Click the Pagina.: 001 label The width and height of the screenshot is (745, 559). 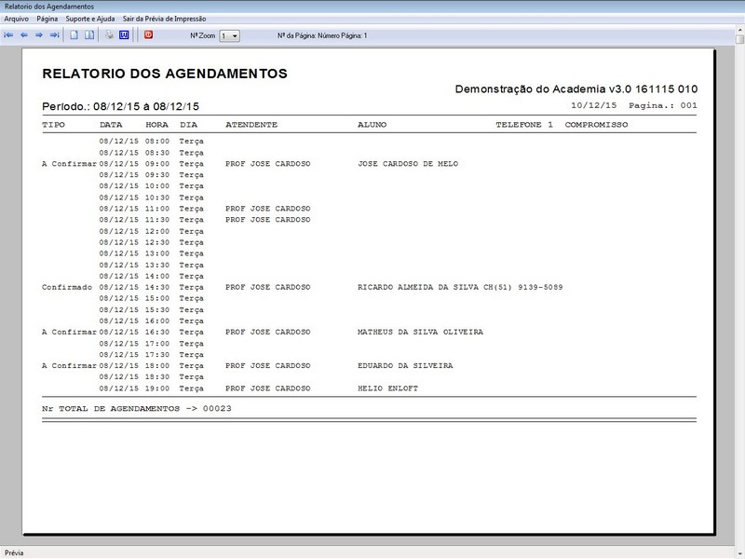click(663, 105)
